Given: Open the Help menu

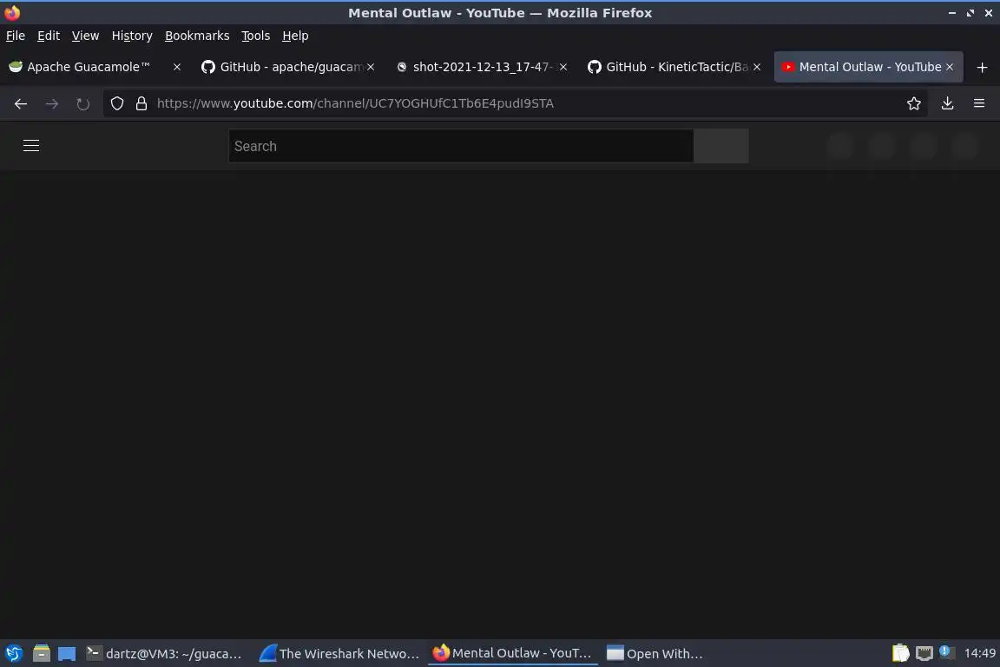Looking at the screenshot, I should 295,36.
